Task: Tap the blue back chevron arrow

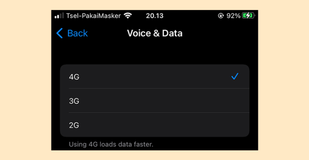Action: point(59,33)
